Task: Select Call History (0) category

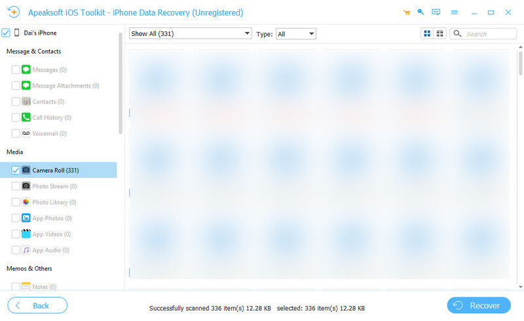Action: tap(58, 117)
